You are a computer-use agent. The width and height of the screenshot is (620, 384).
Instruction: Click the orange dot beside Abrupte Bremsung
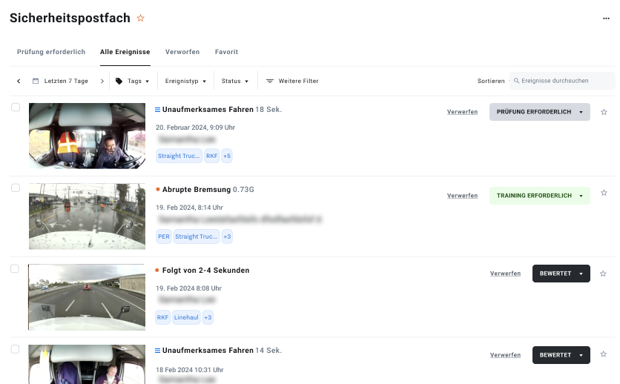tap(158, 190)
